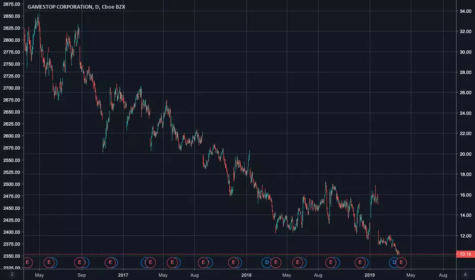The image size is (475, 280).
Task: Click the 2018 label on time axis
Action: (x=246, y=275)
